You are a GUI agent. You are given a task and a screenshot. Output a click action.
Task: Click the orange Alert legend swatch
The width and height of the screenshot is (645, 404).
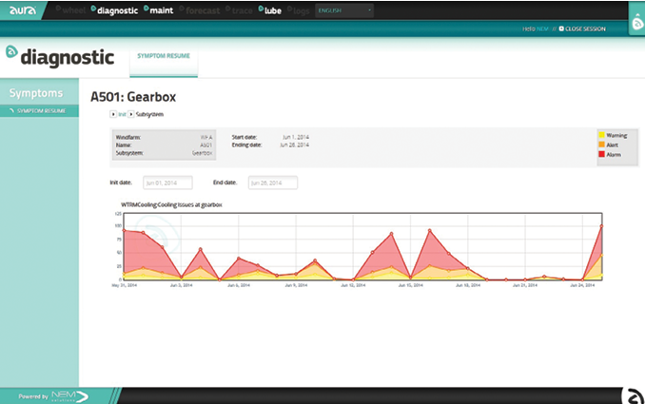pyautogui.click(x=601, y=144)
